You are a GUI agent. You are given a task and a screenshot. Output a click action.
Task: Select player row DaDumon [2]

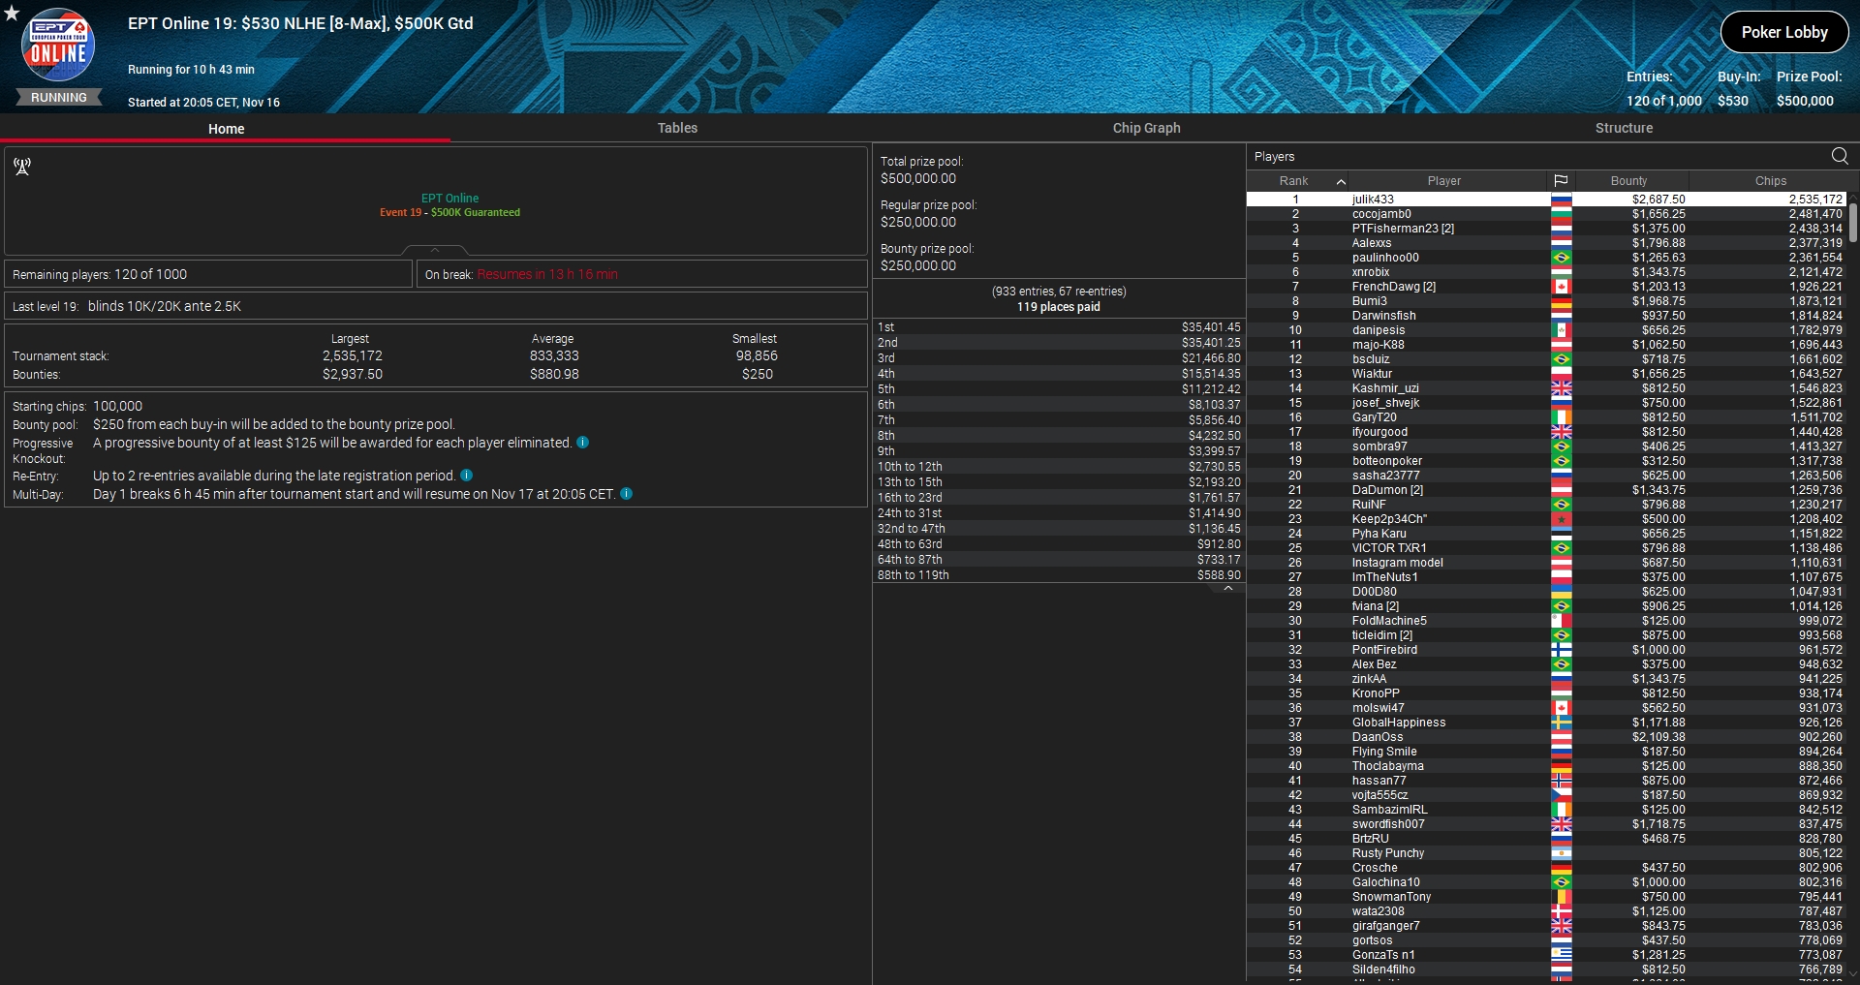coord(1546,490)
